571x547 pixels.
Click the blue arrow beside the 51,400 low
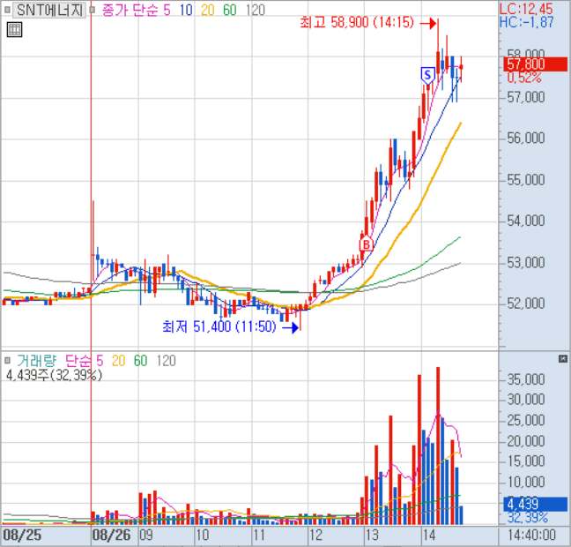(292, 326)
